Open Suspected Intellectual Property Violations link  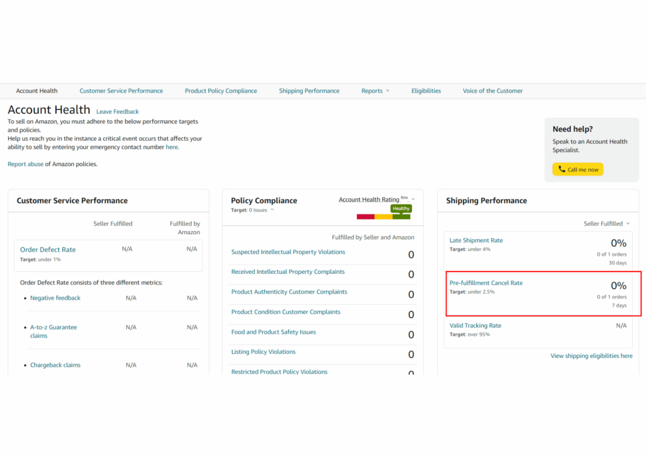click(288, 252)
